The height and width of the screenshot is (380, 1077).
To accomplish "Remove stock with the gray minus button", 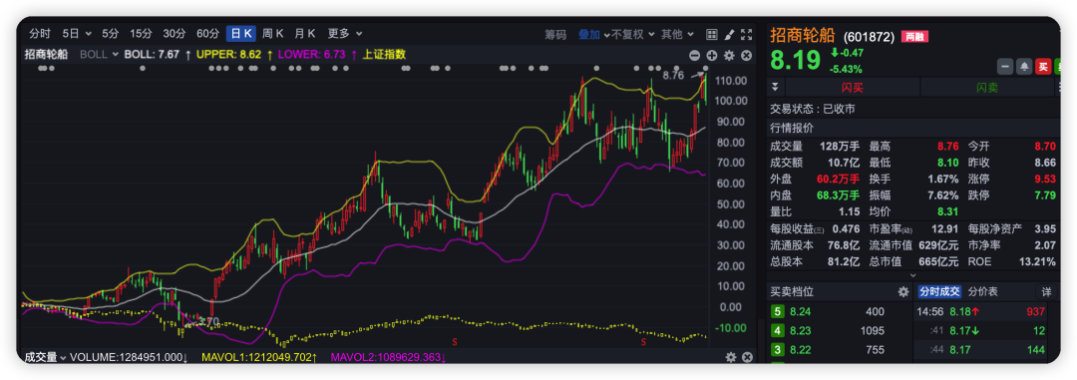I will point(1005,66).
